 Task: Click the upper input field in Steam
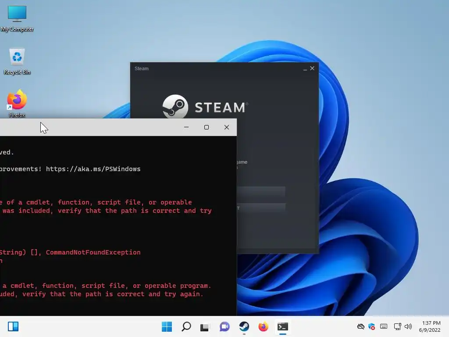(x=261, y=192)
